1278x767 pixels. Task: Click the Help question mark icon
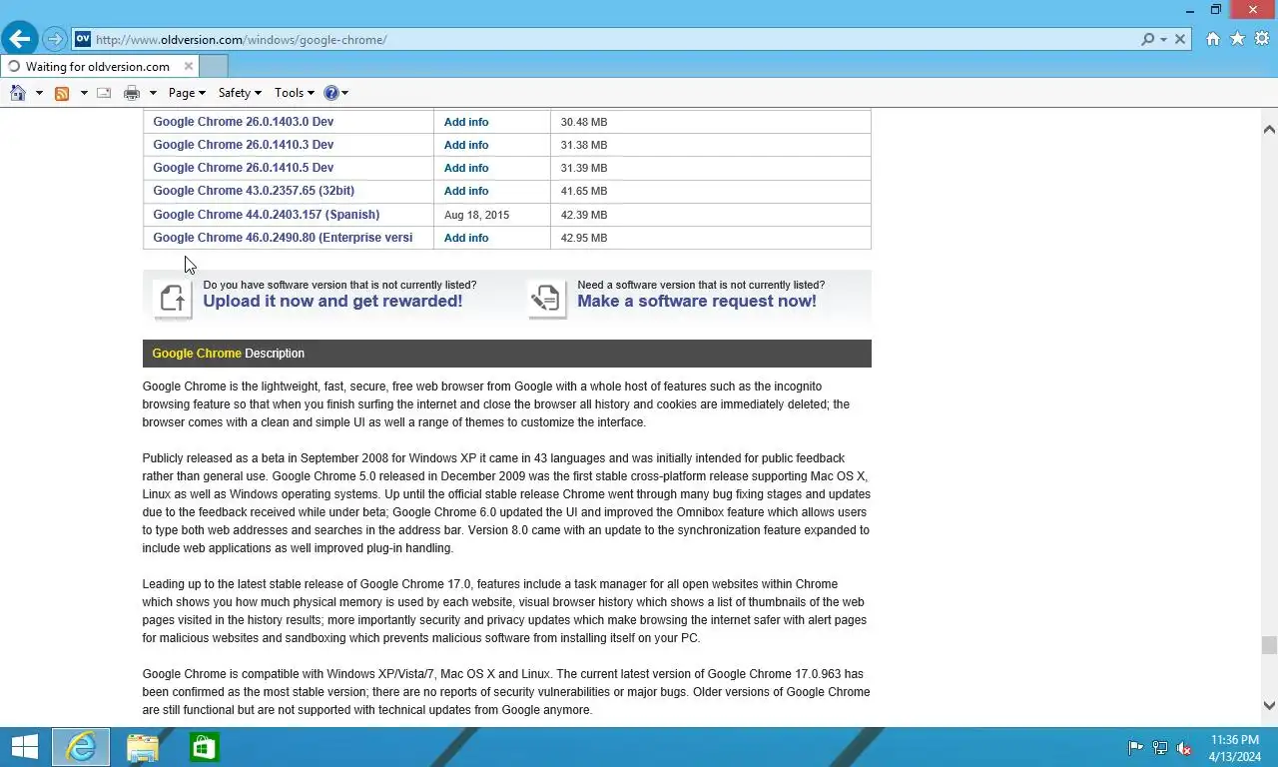click(331, 93)
